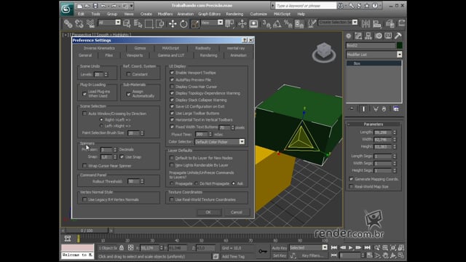Viewport: 466px width, 262px height.
Task: Click the Select by Name icon
Action: click(x=138, y=24)
